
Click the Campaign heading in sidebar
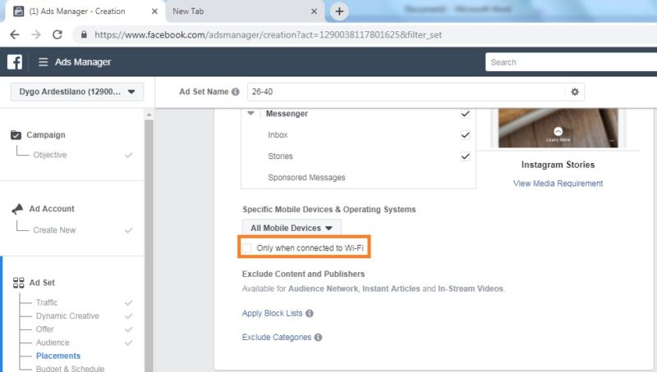pyautogui.click(x=46, y=134)
